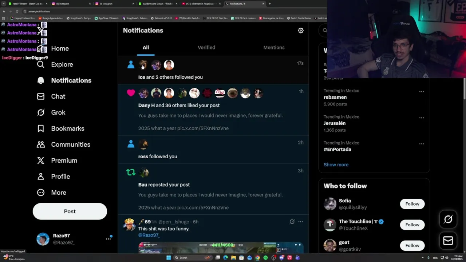466x262 pixels.
Task: Open options for the rebsamen trend
Action: (x=422, y=91)
